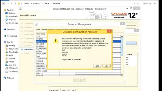
Task: Click the search magnifier icon
Action: [155, 4]
